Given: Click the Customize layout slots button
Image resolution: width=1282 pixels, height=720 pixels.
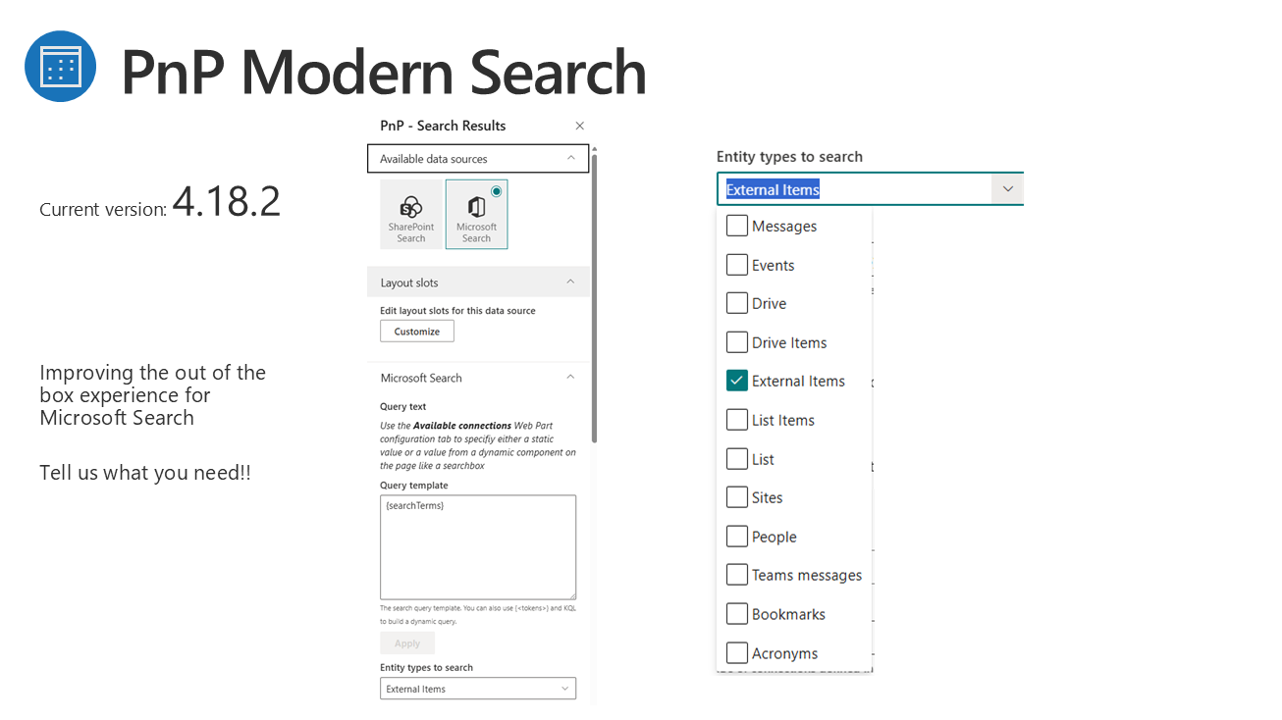Looking at the screenshot, I should click(417, 332).
